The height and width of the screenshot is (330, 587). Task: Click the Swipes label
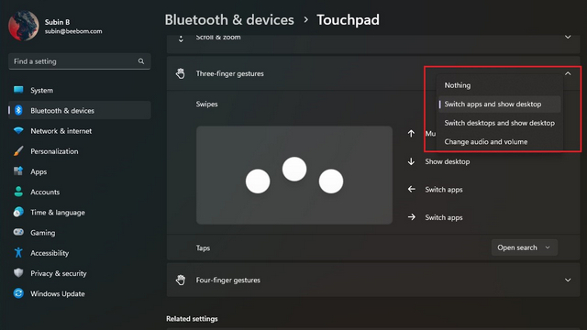[x=206, y=104]
